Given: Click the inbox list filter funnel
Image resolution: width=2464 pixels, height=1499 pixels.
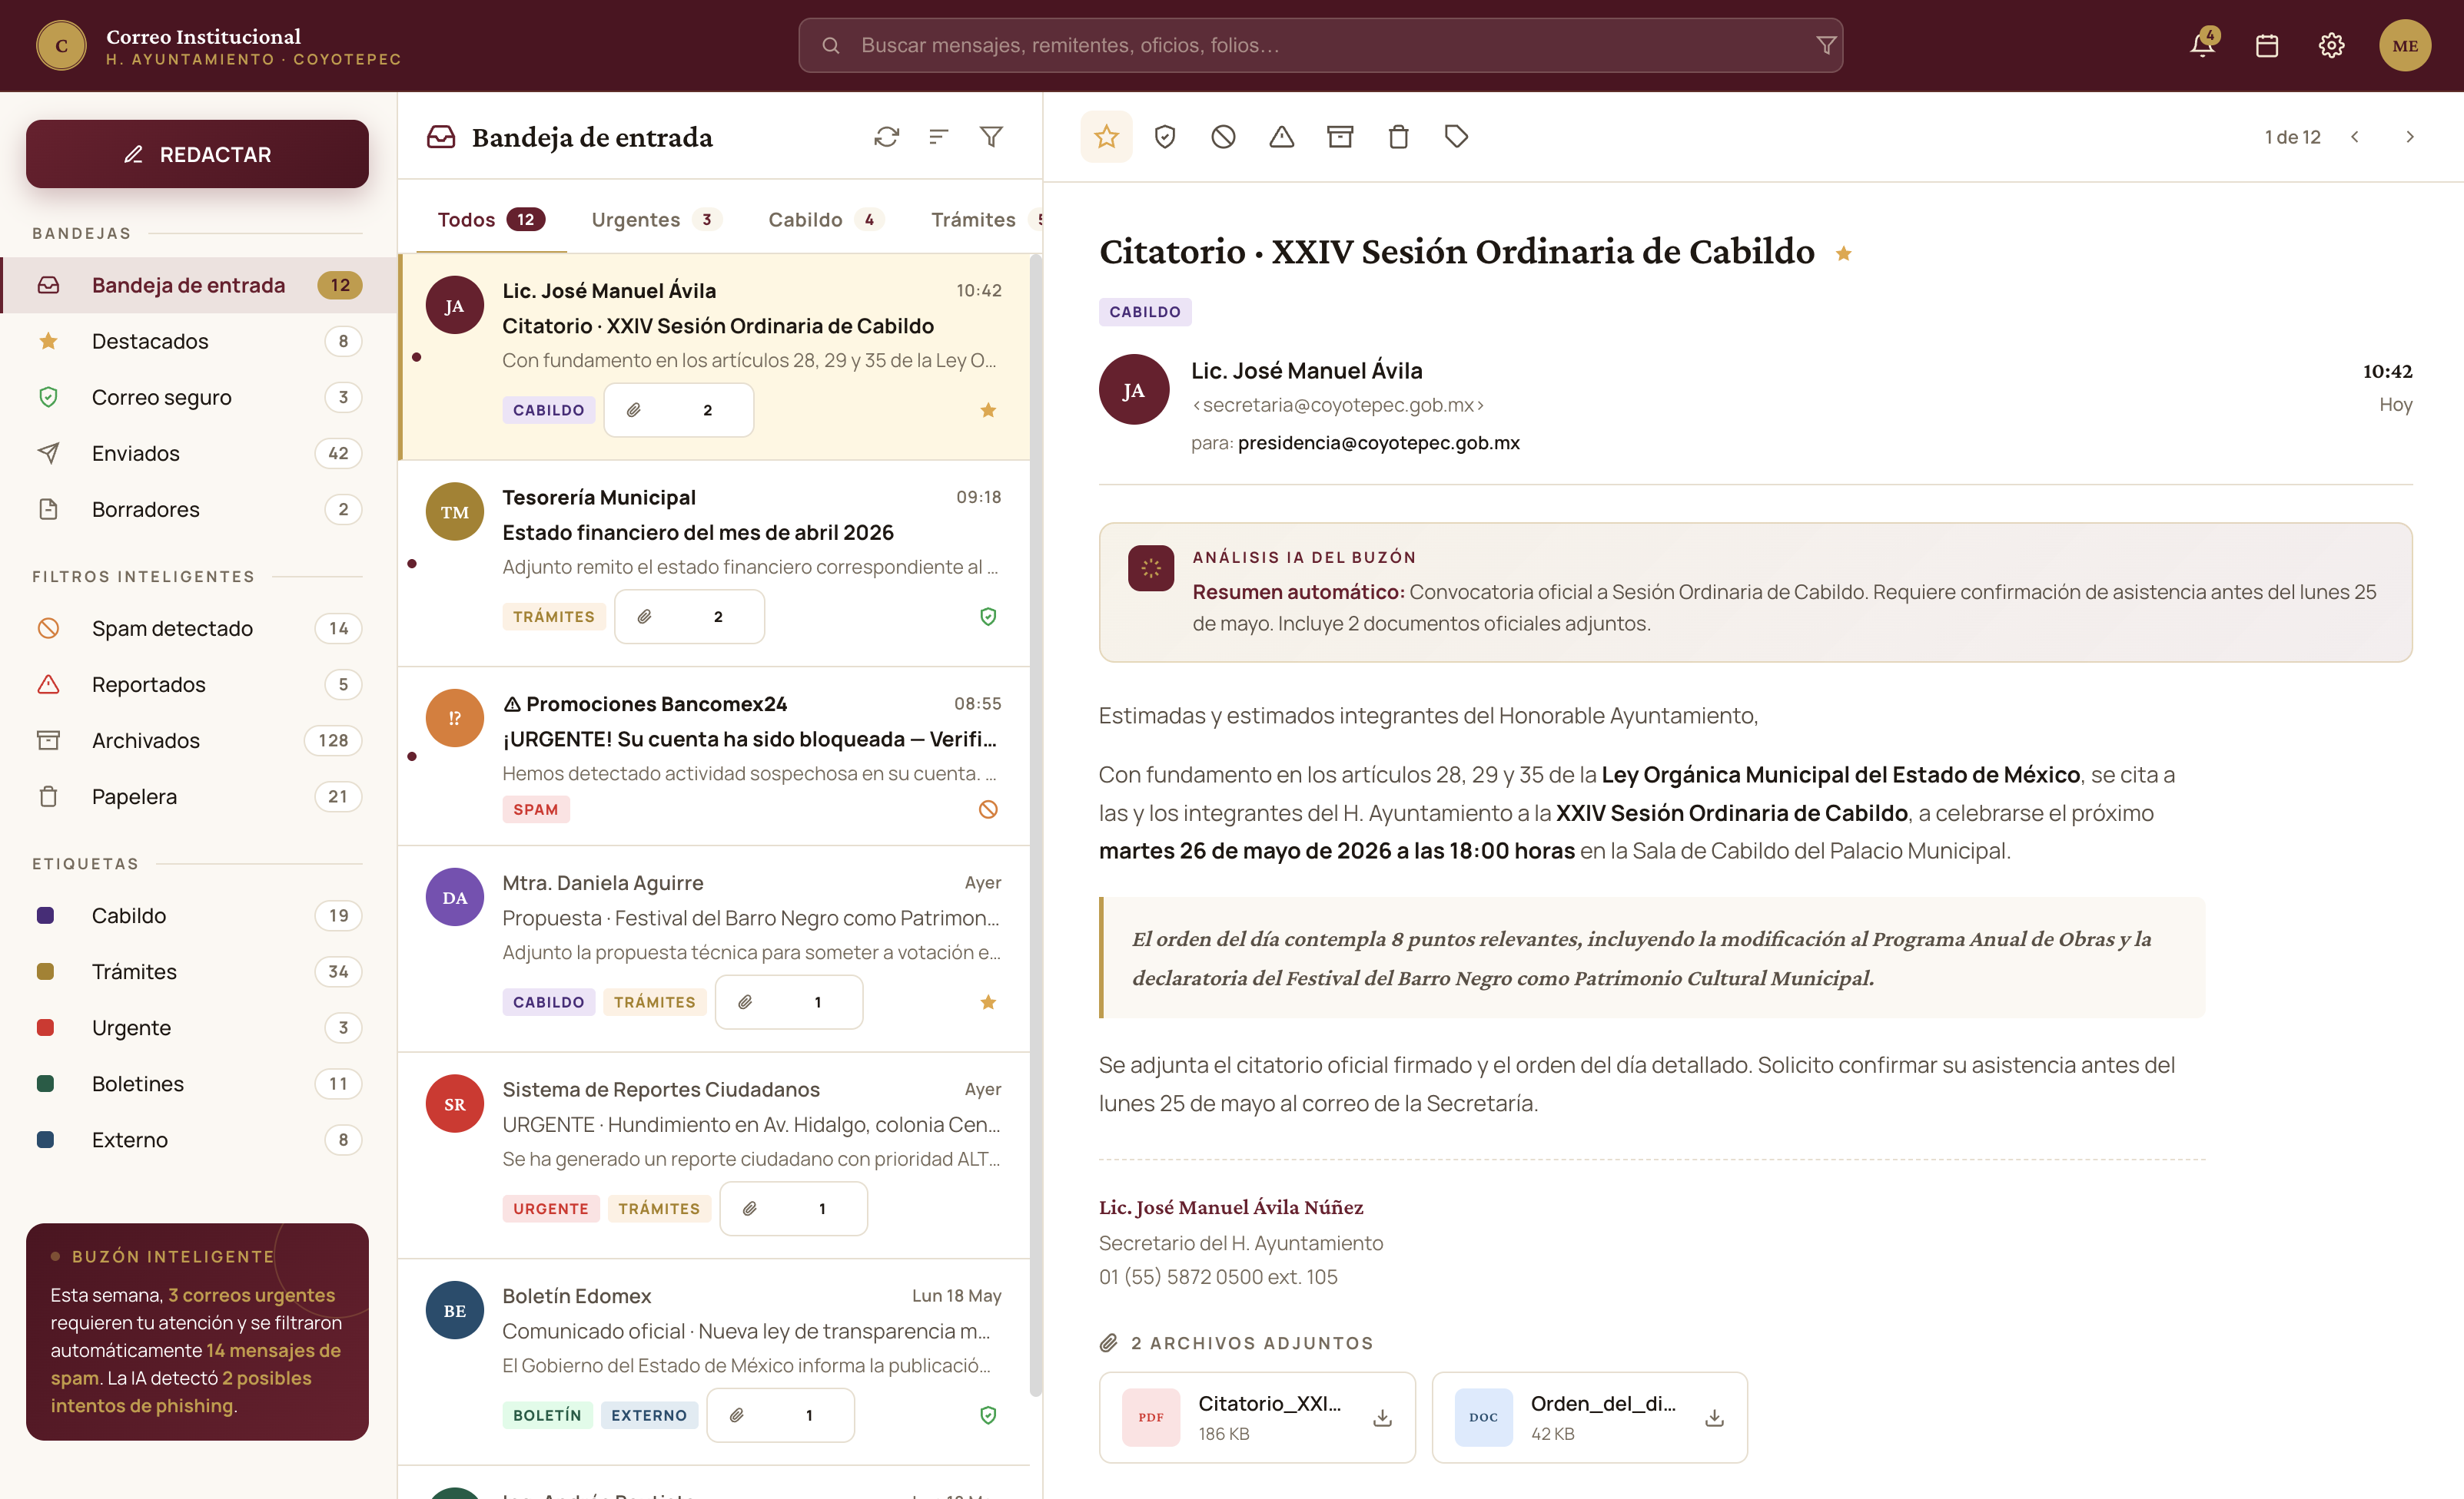Looking at the screenshot, I should point(991,137).
